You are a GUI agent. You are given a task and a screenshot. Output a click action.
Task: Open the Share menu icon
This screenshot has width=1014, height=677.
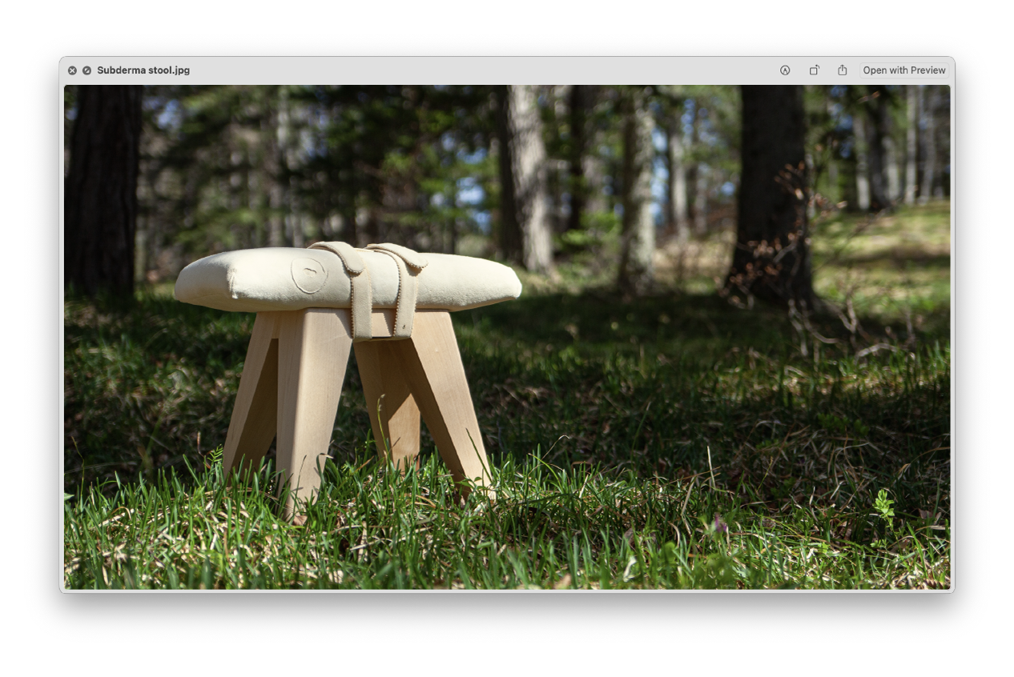843,70
